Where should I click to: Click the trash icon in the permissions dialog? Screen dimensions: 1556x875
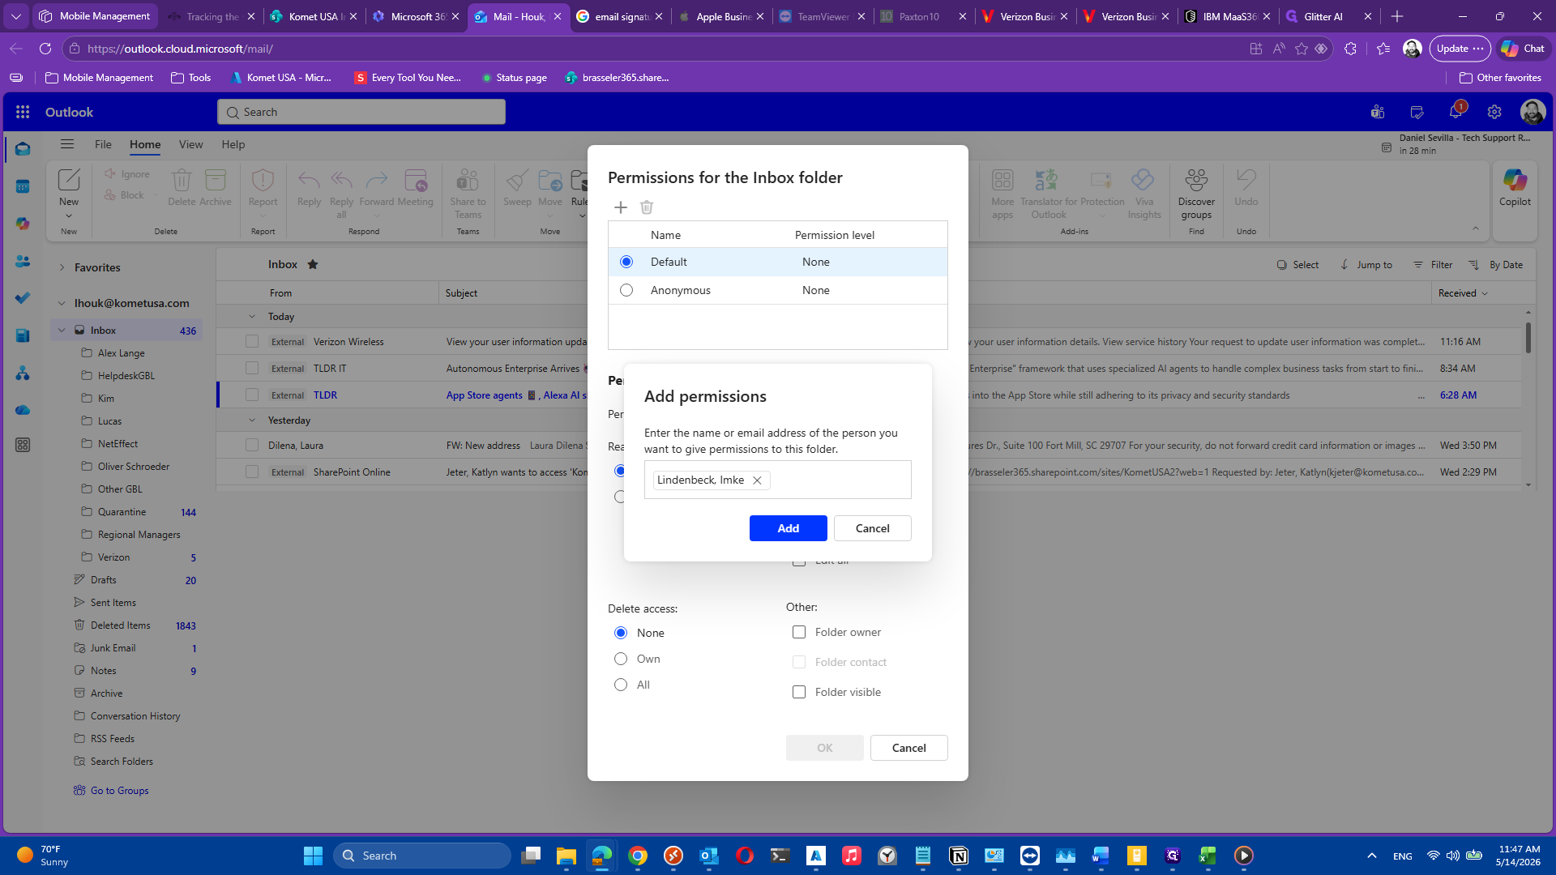point(647,207)
